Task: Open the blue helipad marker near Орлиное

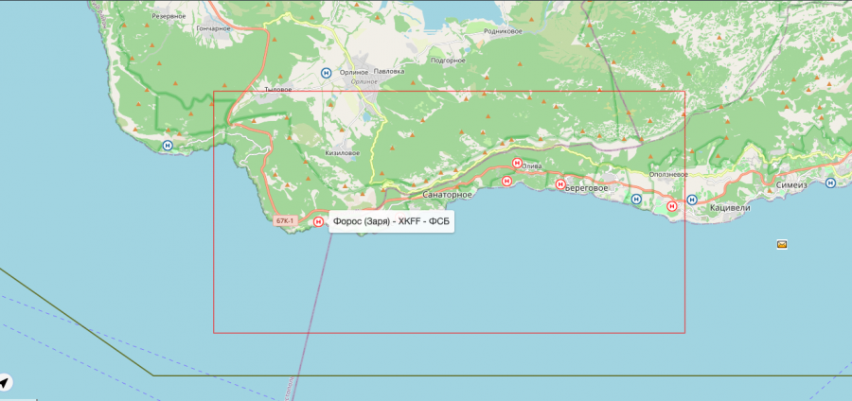Action: pos(327,72)
